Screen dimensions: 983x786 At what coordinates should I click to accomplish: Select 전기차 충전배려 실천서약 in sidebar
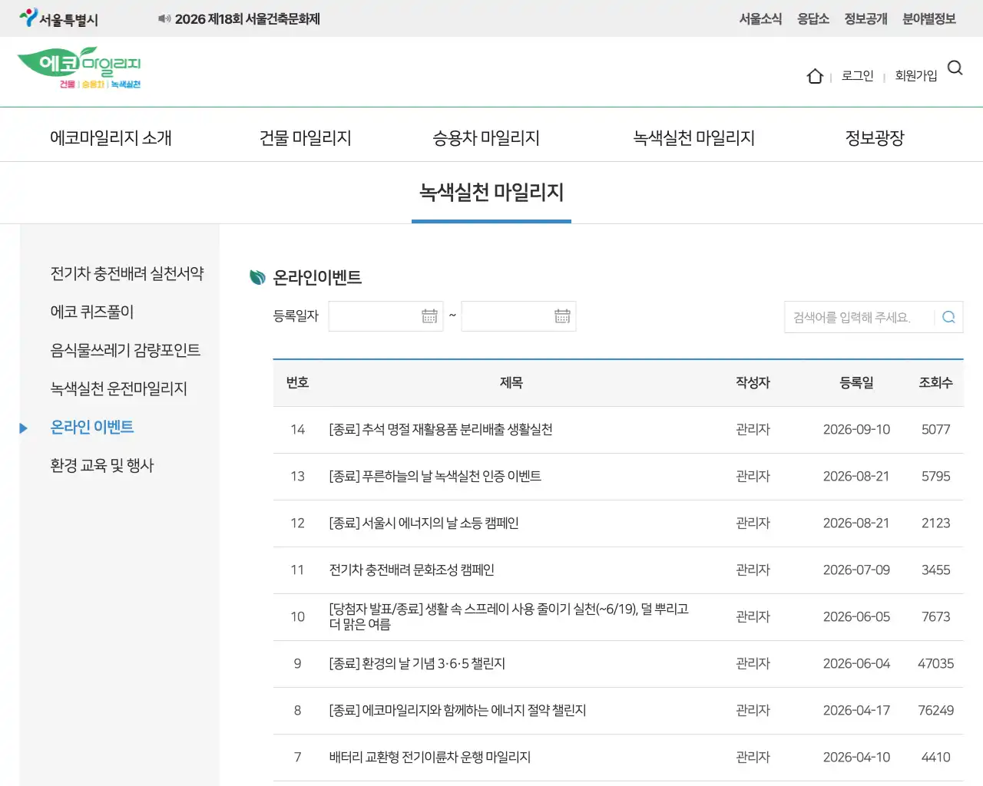[127, 273]
